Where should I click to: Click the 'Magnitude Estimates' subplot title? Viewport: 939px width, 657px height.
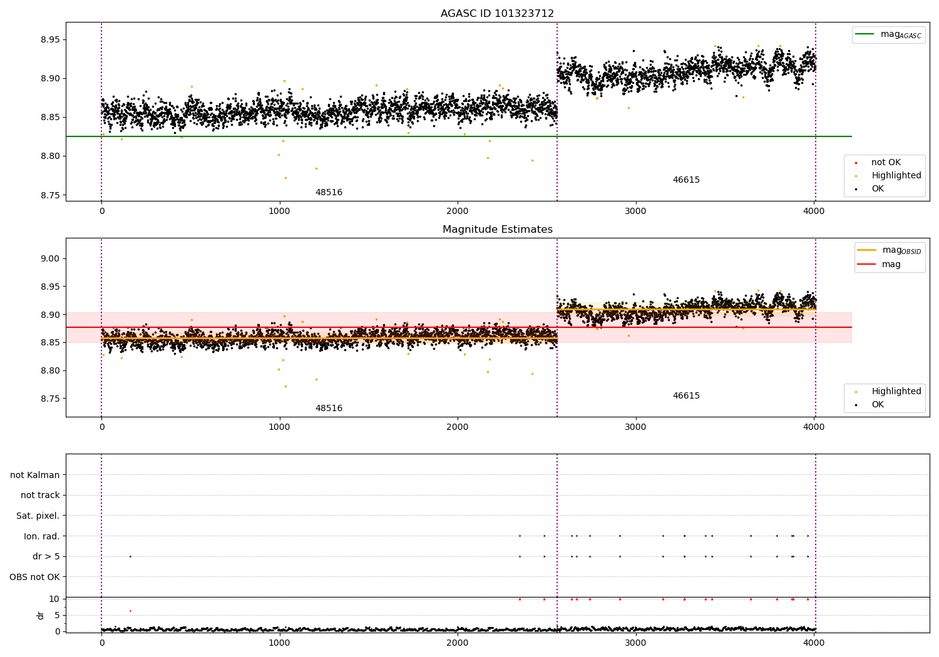pyautogui.click(x=497, y=230)
